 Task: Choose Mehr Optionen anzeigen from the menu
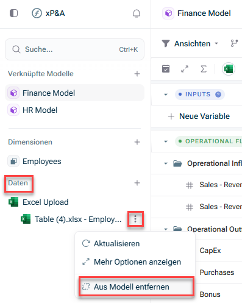(x=132, y=262)
